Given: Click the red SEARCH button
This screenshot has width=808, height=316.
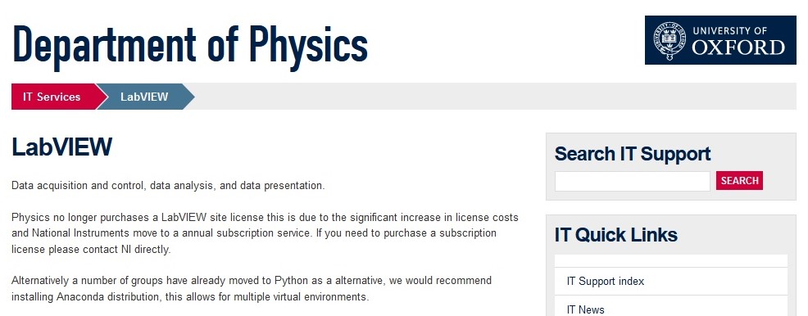Looking at the screenshot, I should [739, 181].
